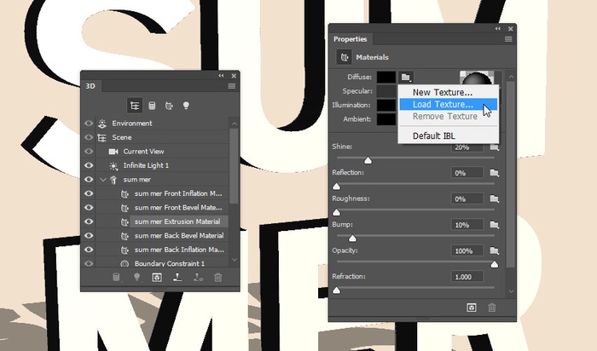Screen dimensions: 597x351
Task: Click the Reflection percentage field
Action: click(467, 173)
